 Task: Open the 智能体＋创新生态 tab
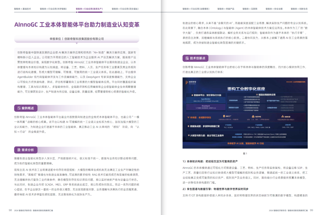click(299, 9)
